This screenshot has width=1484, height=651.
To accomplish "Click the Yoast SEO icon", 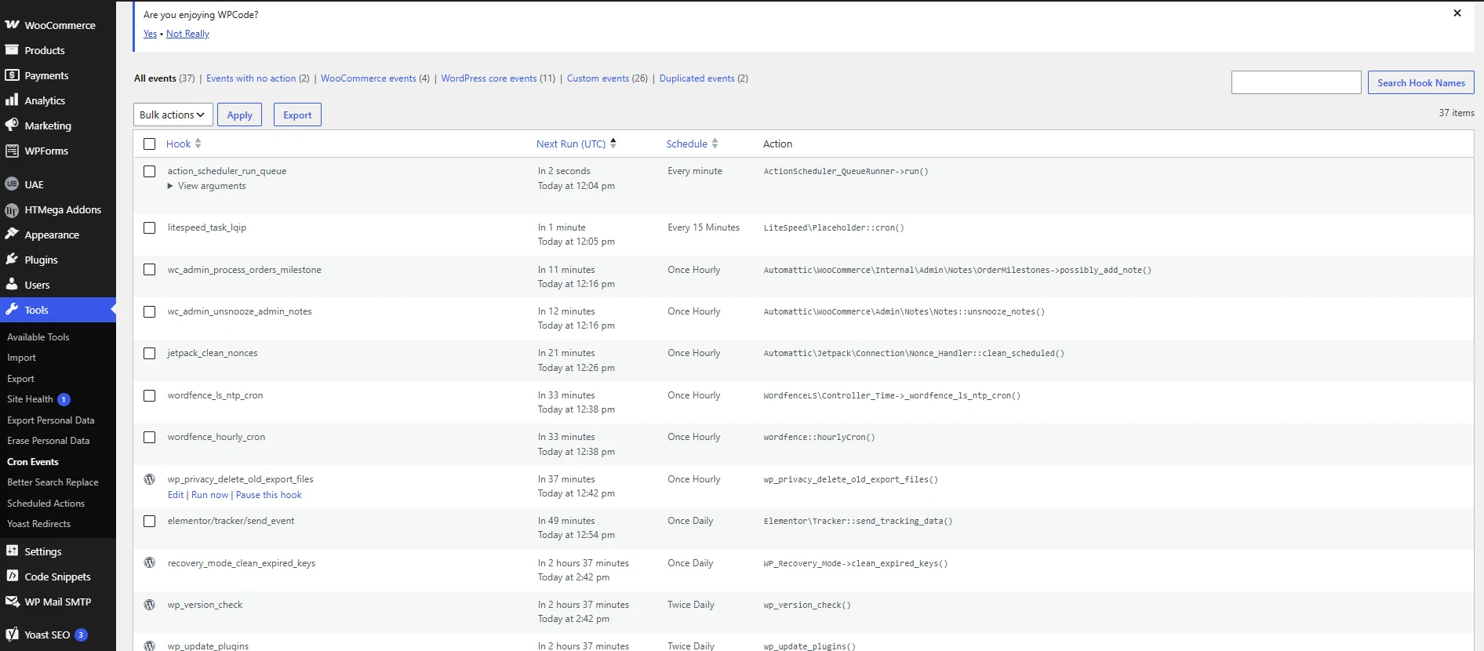I will pyautogui.click(x=12, y=635).
